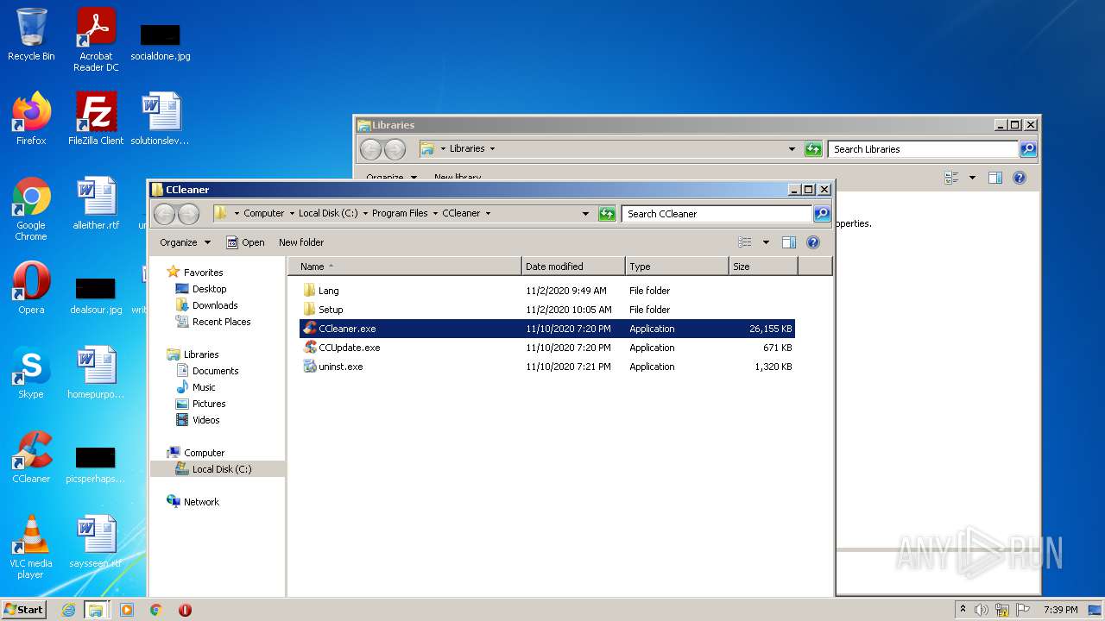Open VLC media player shortcut
1105x621 pixels.
pos(31,547)
